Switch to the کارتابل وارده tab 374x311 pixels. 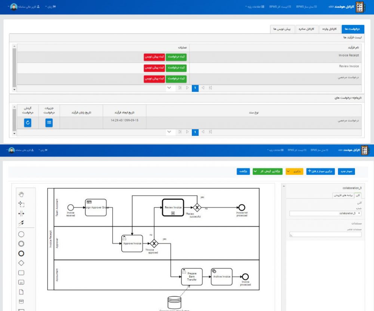[x=330, y=29]
